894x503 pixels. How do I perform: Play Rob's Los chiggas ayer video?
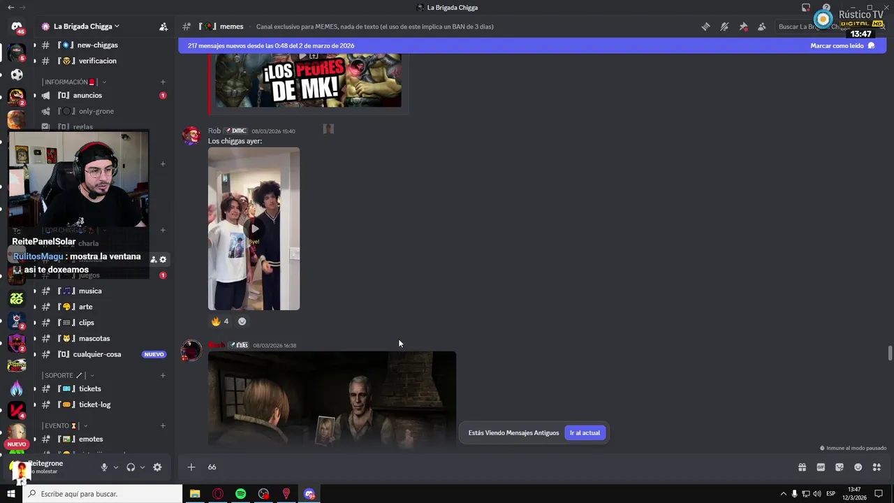click(x=254, y=228)
